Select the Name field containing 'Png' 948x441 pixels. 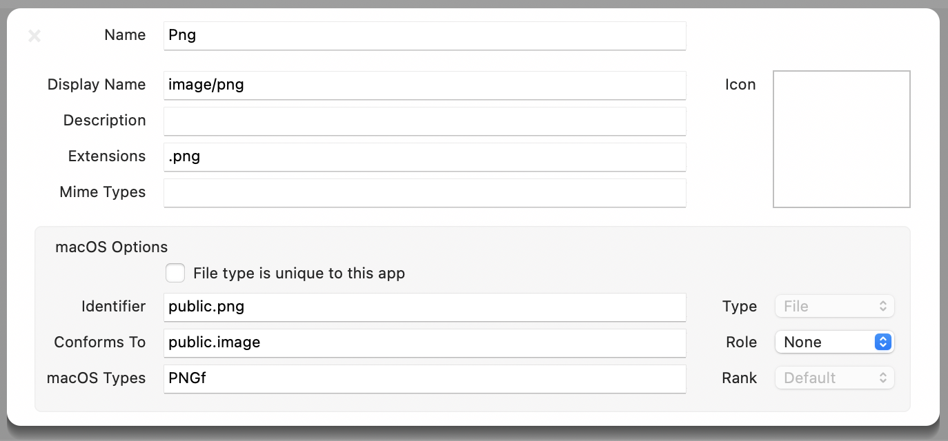(x=424, y=35)
